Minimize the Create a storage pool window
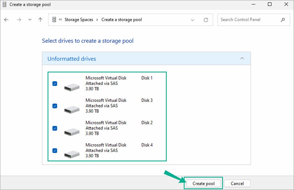Screen dimensions: 294x190 [x=253, y=4]
